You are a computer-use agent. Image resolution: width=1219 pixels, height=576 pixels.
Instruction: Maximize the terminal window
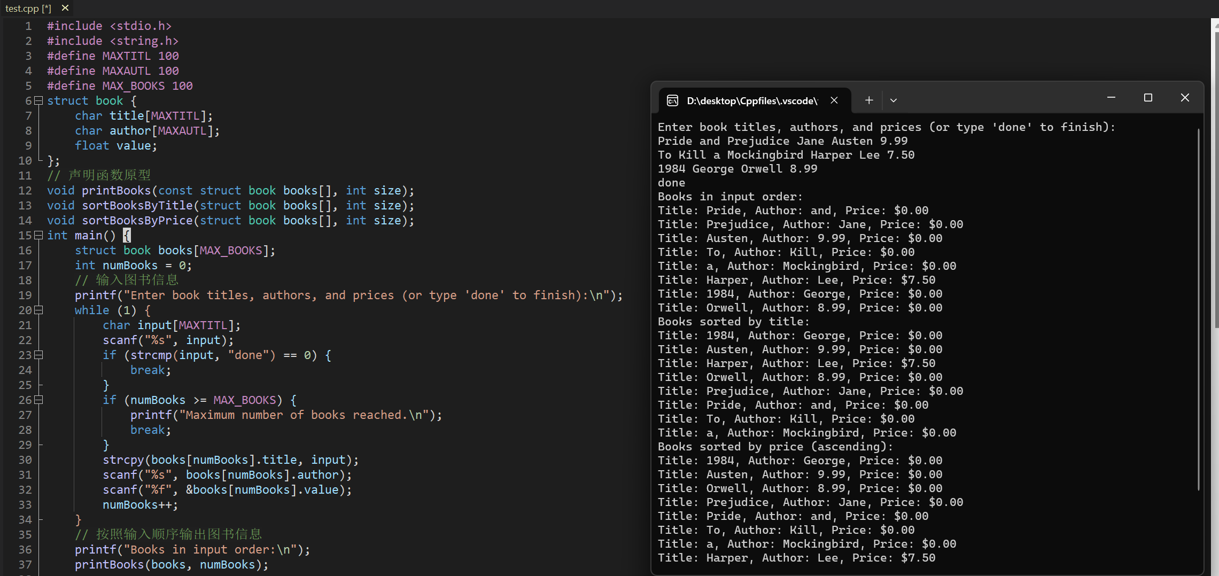pos(1148,98)
